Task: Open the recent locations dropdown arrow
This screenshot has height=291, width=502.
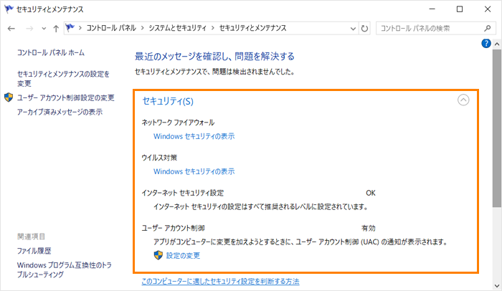Action: pyautogui.click(x=44, y=29)
